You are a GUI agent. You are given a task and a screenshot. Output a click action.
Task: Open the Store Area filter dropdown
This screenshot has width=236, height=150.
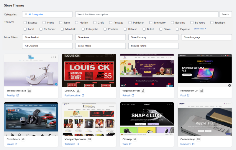(x=100, y=37)
